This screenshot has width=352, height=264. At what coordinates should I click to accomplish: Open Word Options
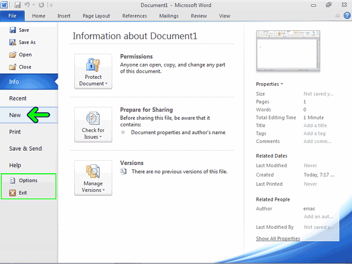(23, 180)
